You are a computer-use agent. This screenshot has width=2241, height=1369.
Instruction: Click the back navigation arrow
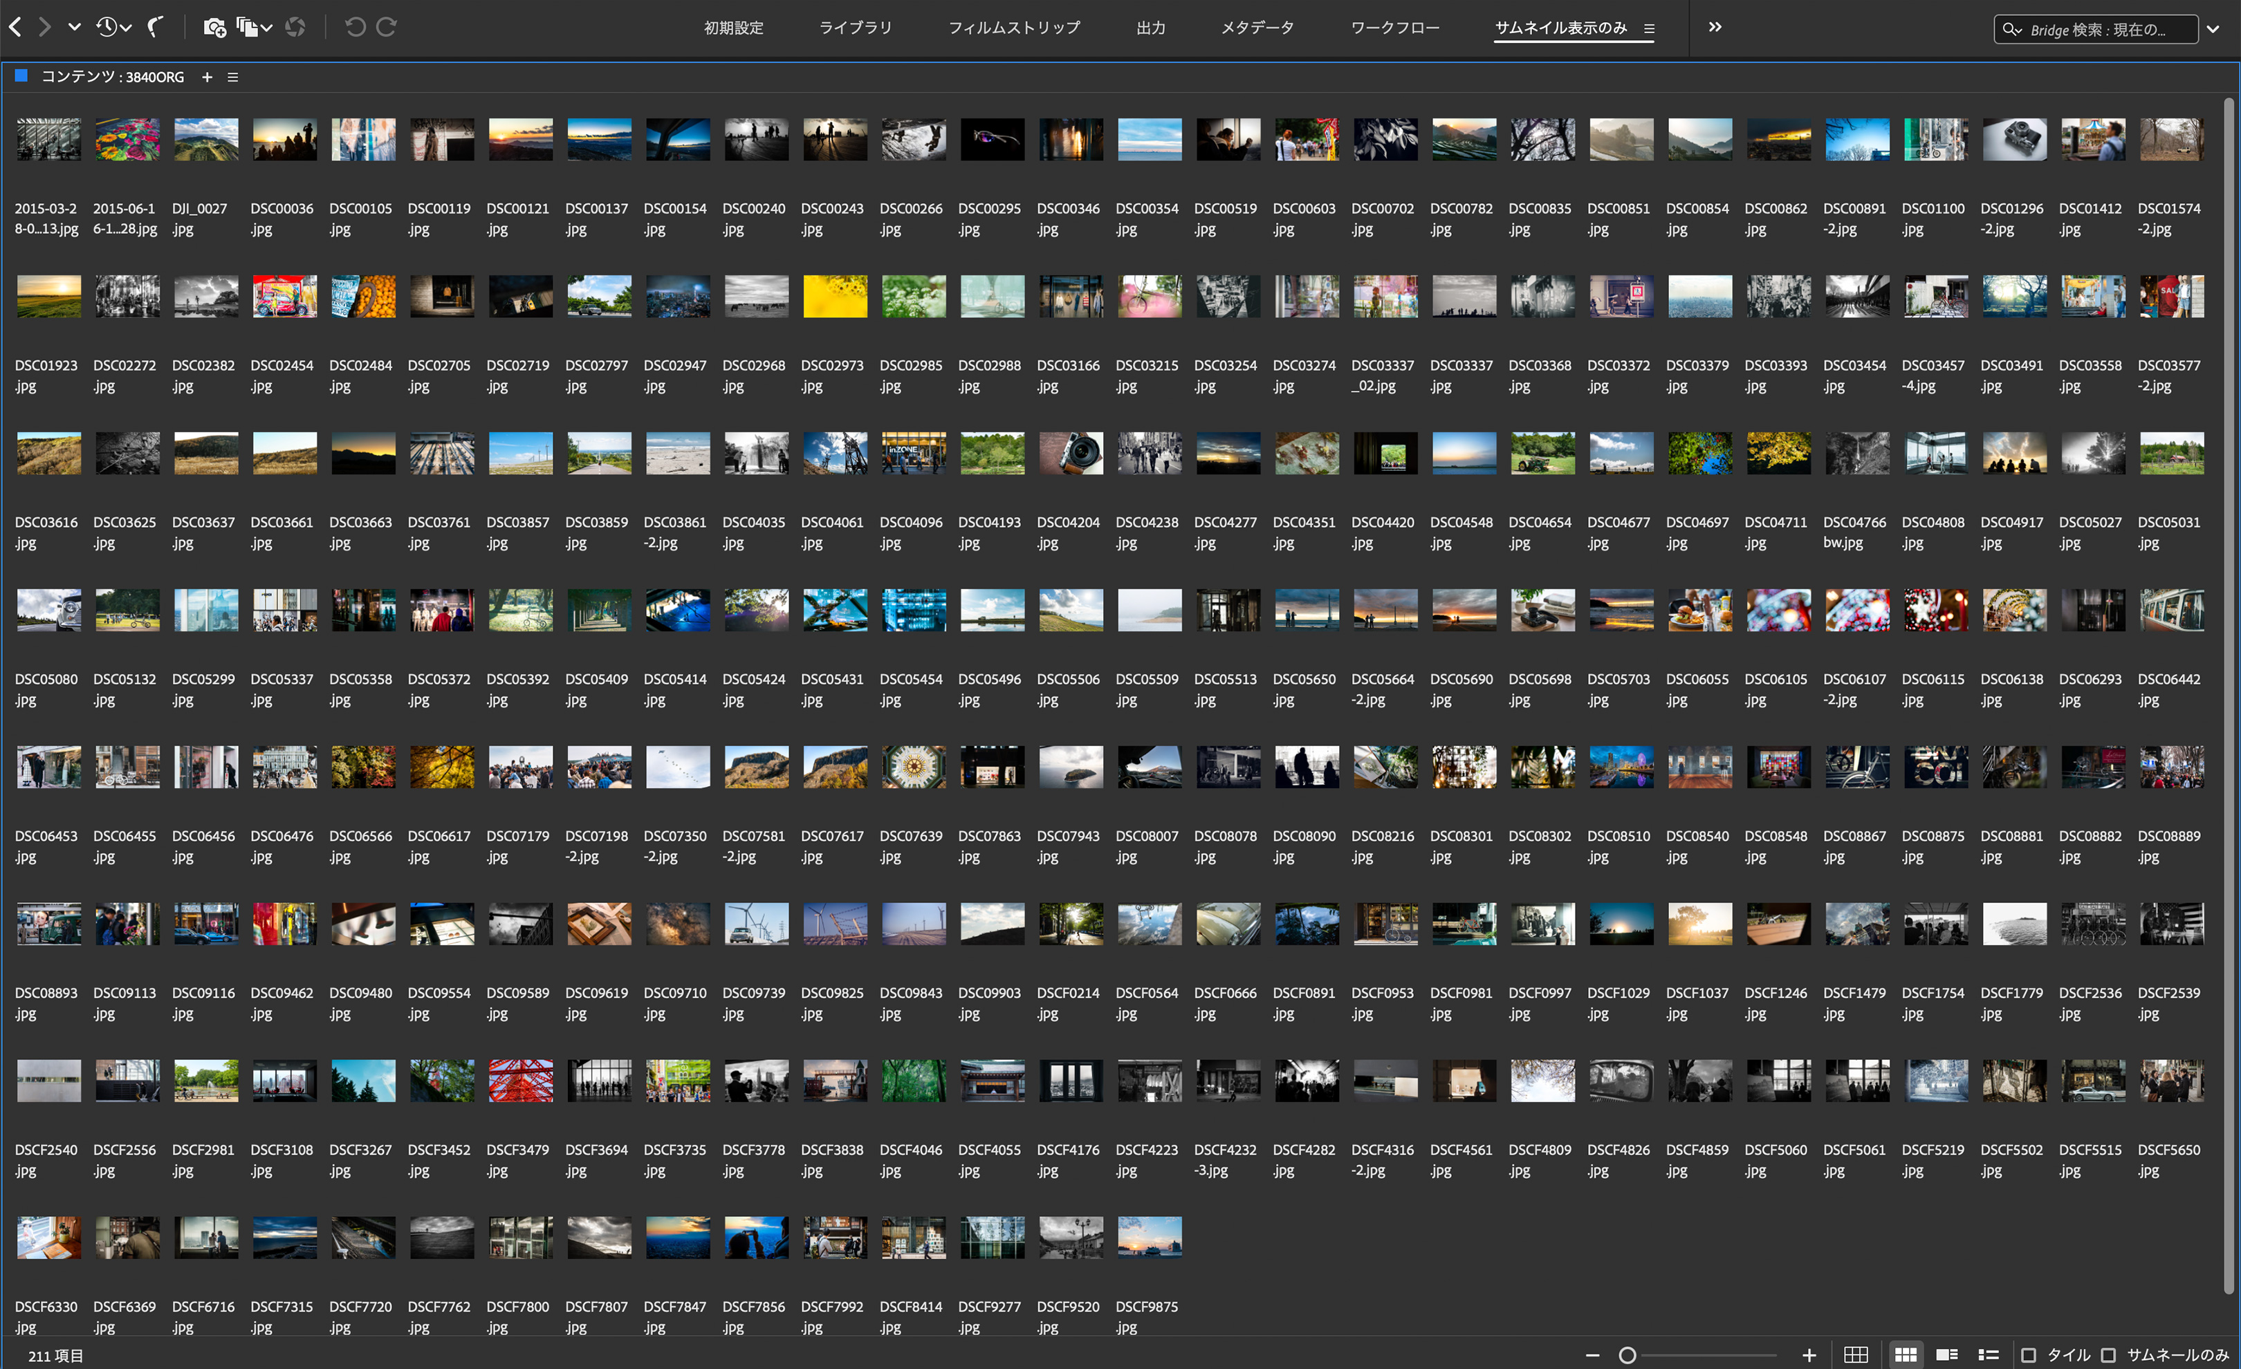coord(15,27)
